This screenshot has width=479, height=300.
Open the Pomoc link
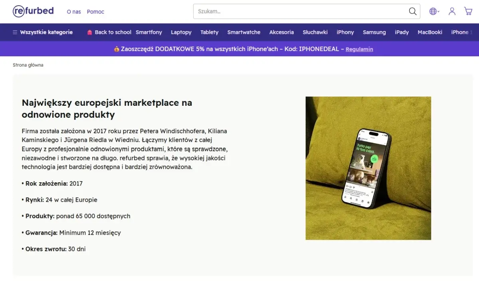tap(95, 12)
